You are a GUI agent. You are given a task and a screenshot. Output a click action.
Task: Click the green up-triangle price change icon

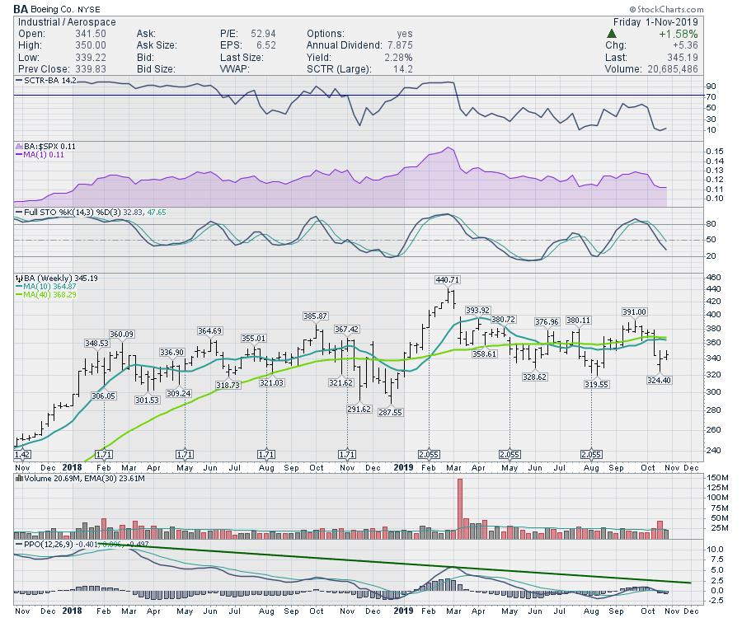click(x=612, y=34)
